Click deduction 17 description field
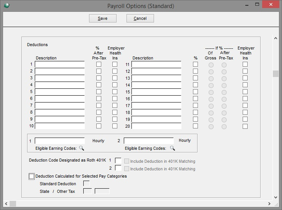This screenshot has height=210, width=282. (156, 106)
